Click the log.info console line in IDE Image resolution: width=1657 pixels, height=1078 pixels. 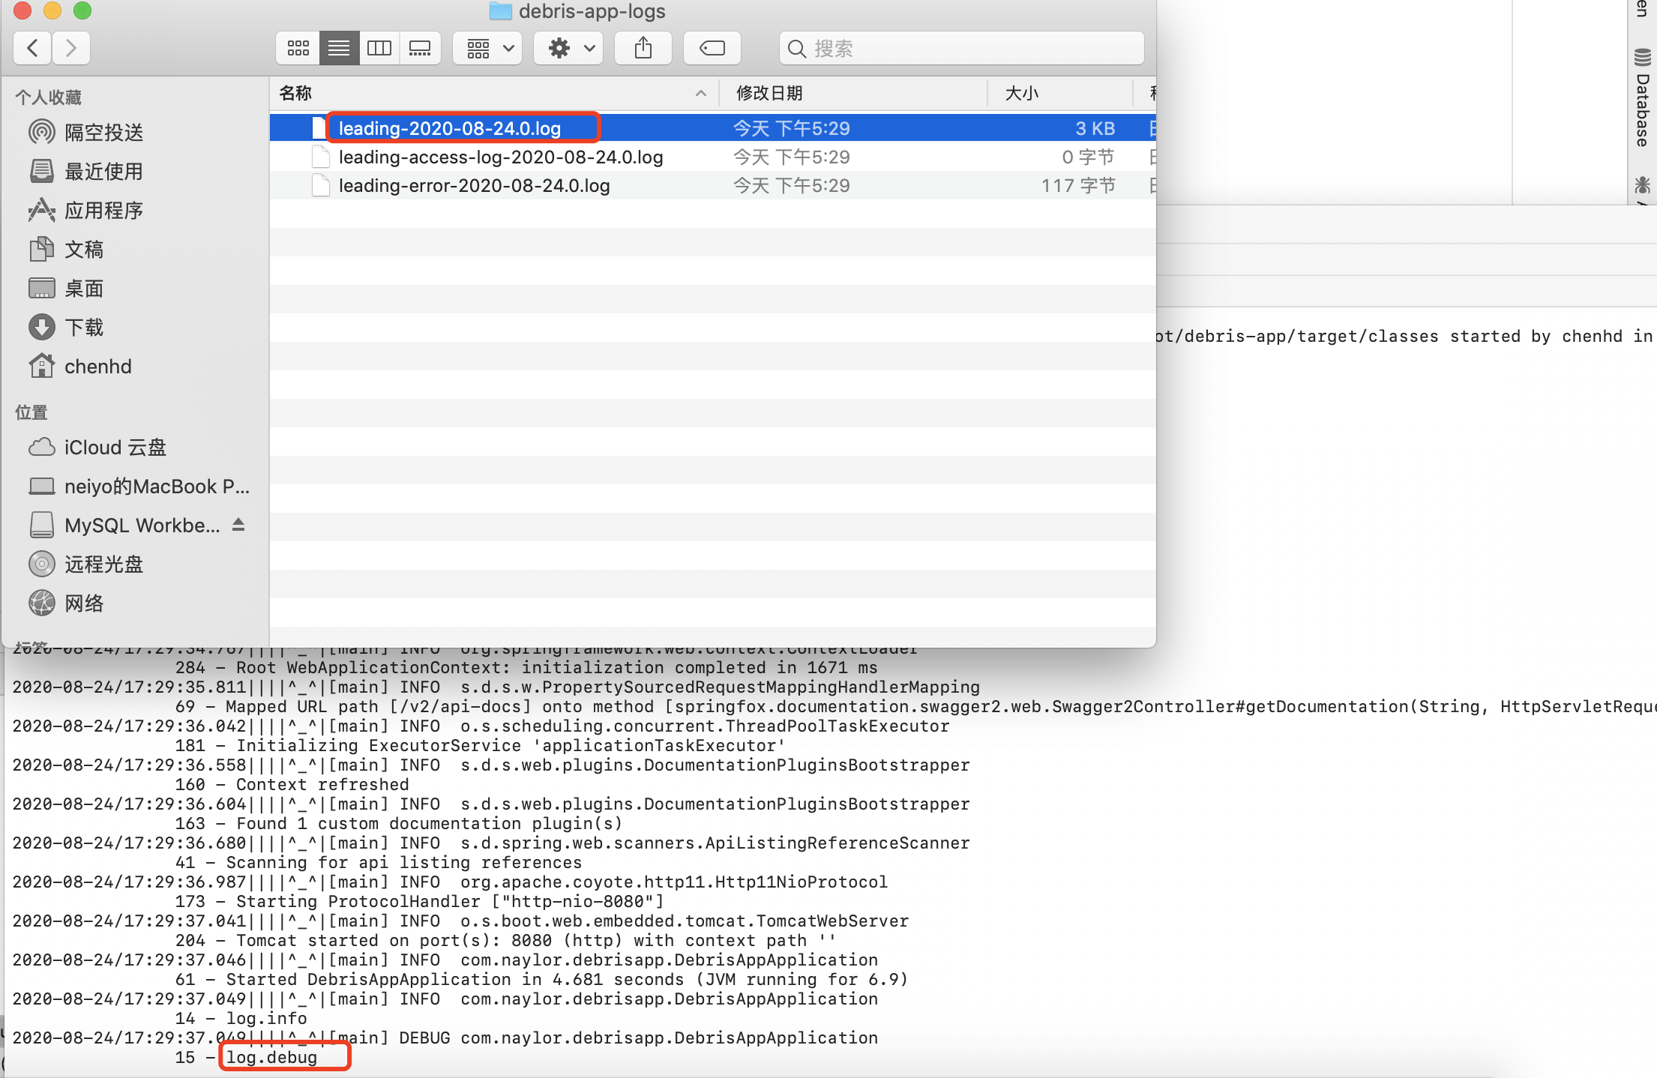point(267,1018)
